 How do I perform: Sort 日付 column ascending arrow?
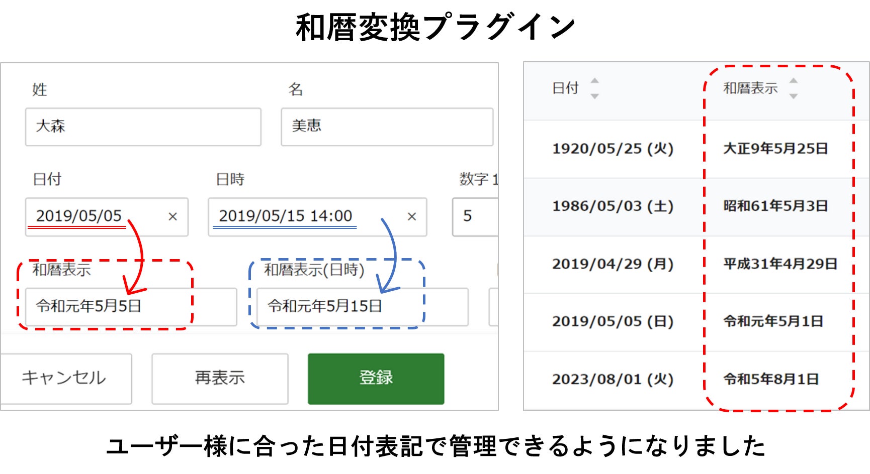594,80
